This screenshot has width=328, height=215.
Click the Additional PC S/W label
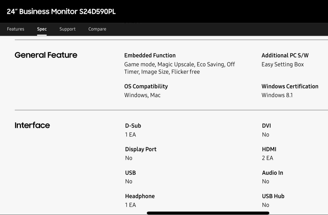tap(285, 55)
